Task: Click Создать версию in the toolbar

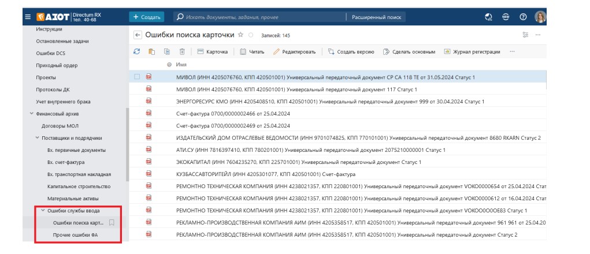Action: [351, 52]
